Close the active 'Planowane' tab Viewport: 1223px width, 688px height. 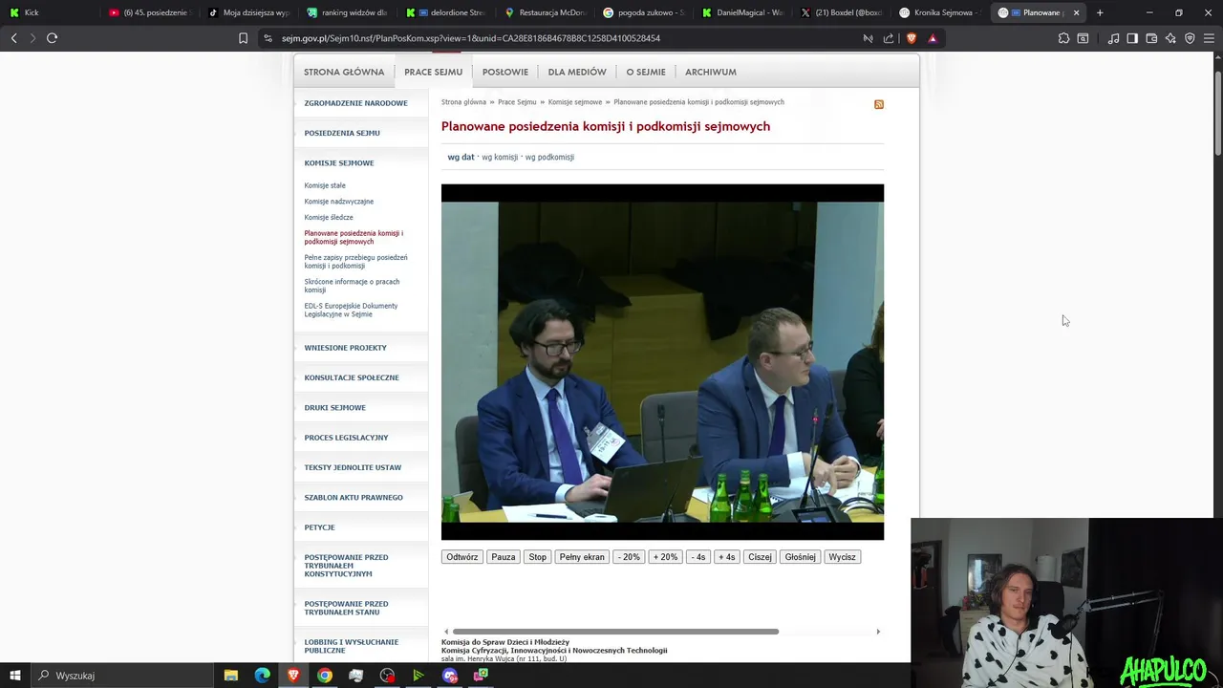pos(1076,12)
